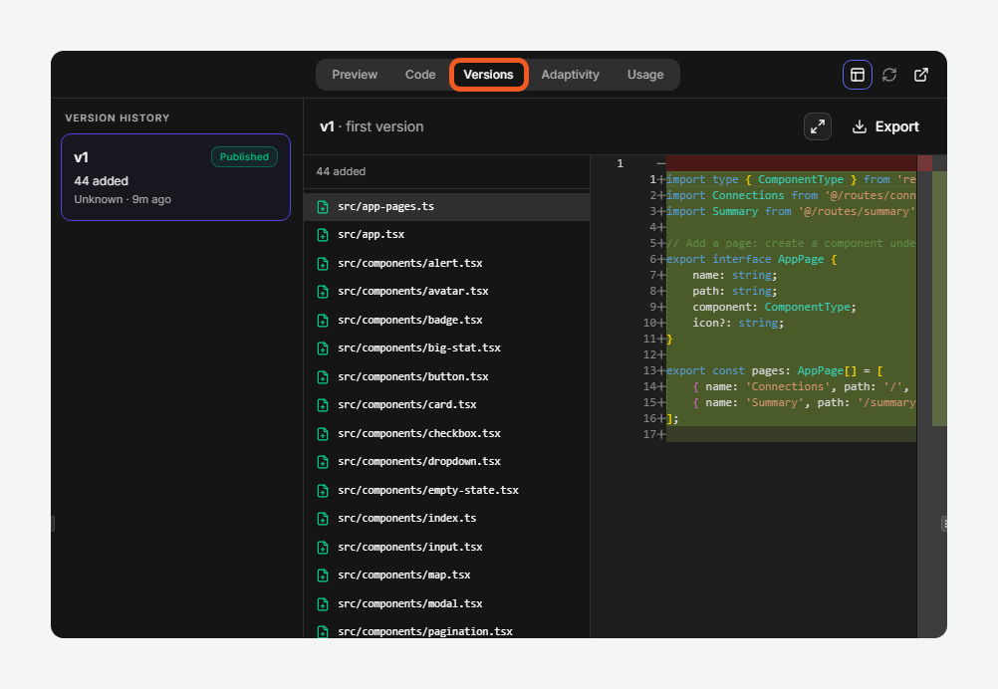Click file icon beside src/app-pages.ts
This screenshot has width=998, height=689.
[323, 207]
